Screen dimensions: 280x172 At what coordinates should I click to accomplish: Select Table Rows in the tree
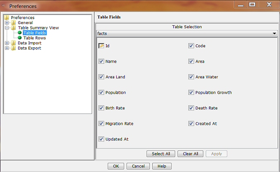tap(34, 38)
